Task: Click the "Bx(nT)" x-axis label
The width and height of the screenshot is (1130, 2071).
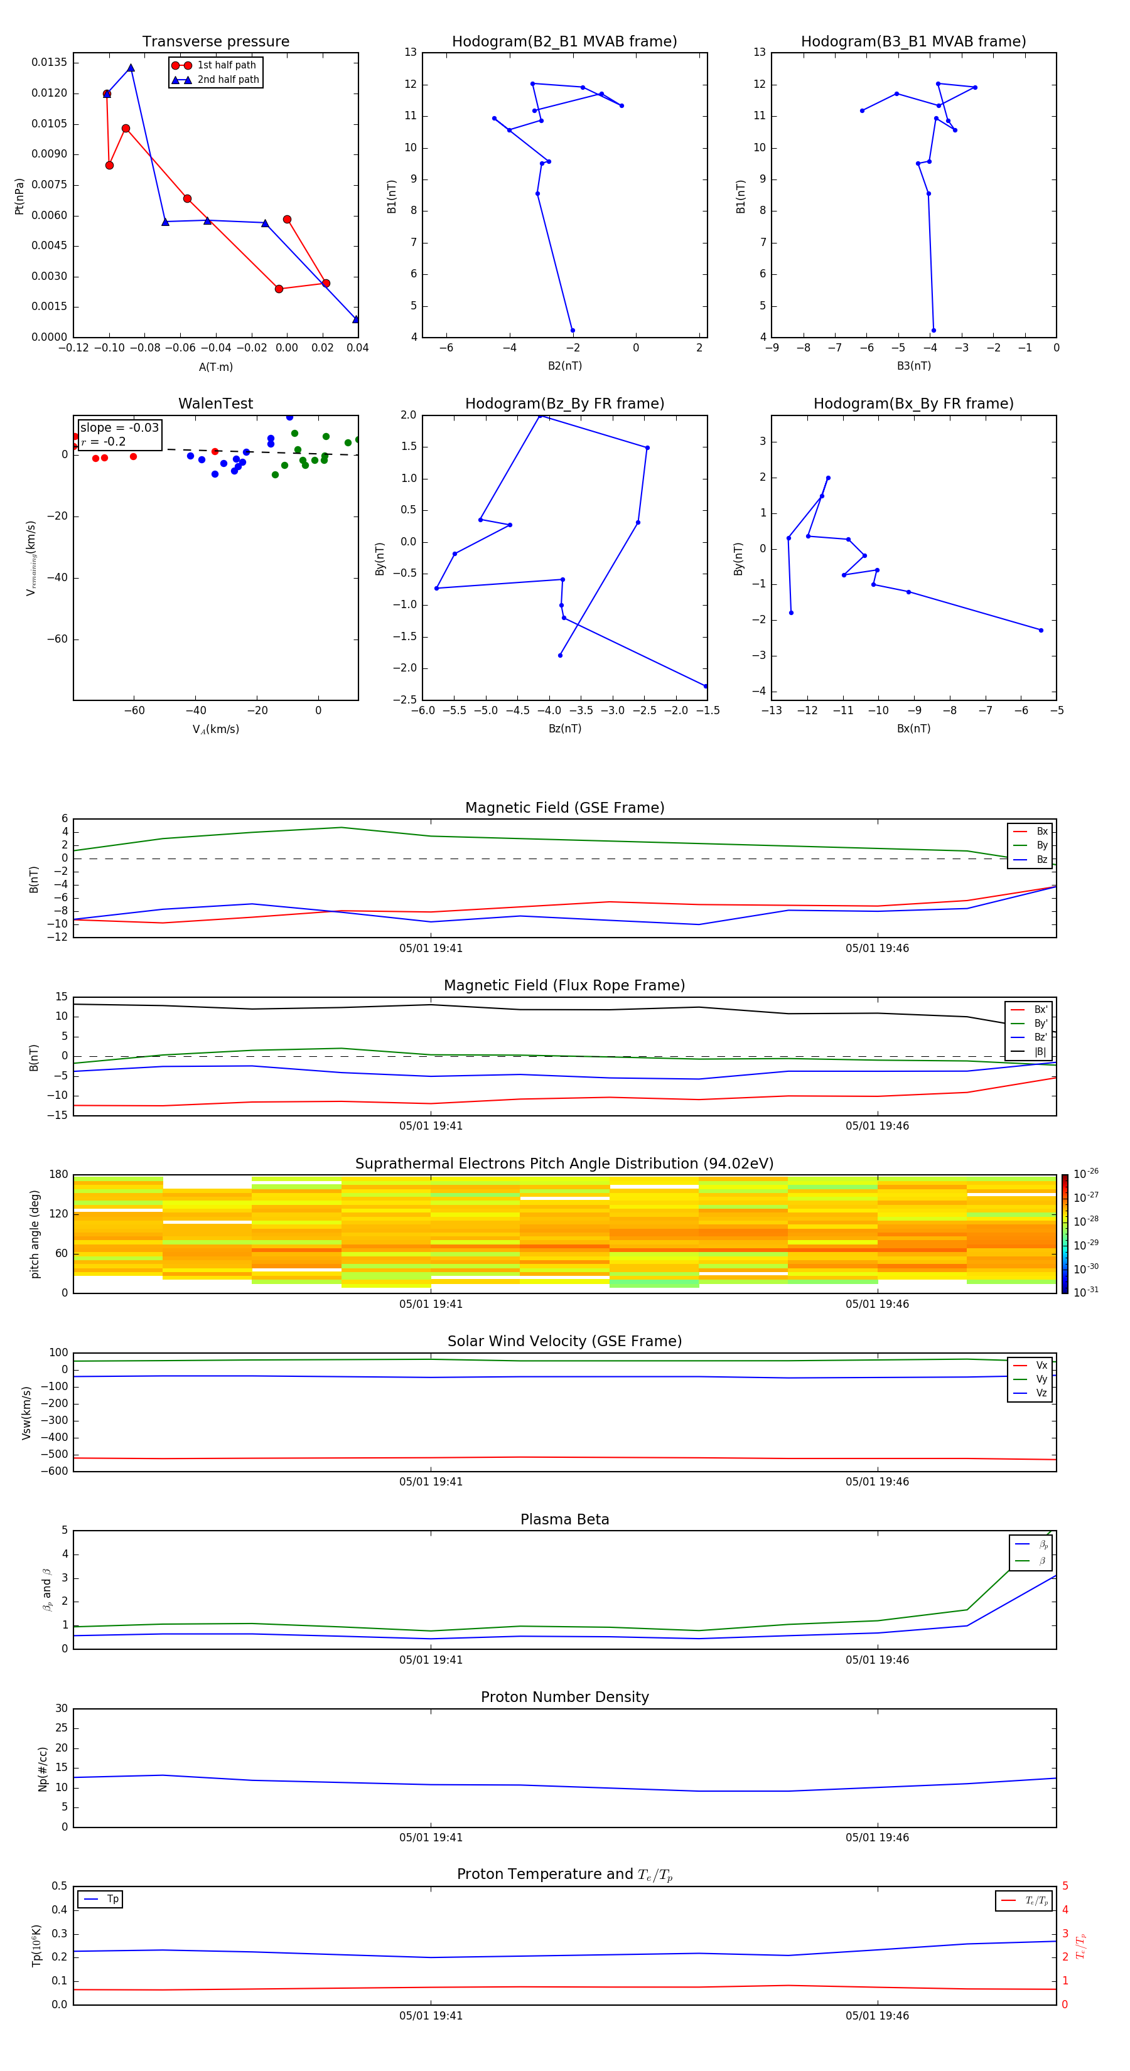Action: 913,729
